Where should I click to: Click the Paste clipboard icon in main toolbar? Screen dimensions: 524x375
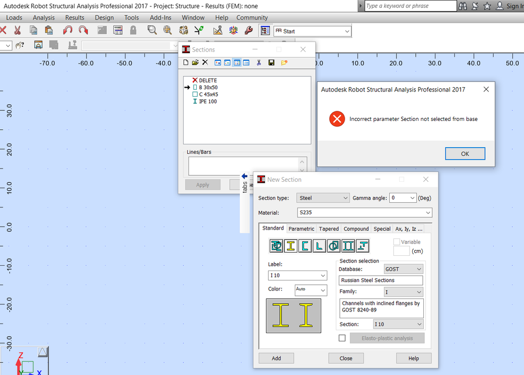49,30
